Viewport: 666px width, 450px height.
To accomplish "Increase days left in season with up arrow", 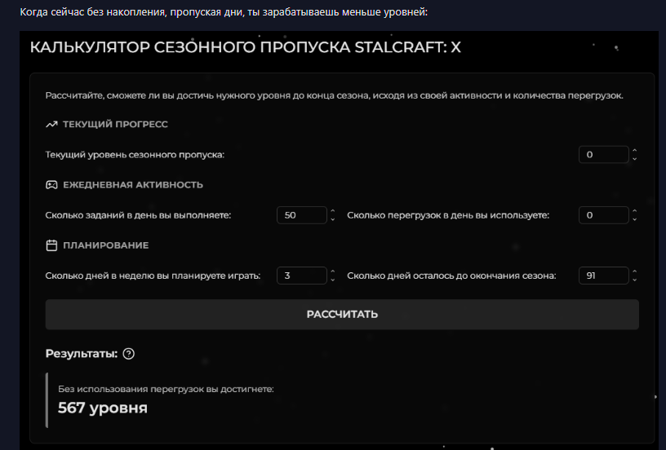I will pos(634,271).
